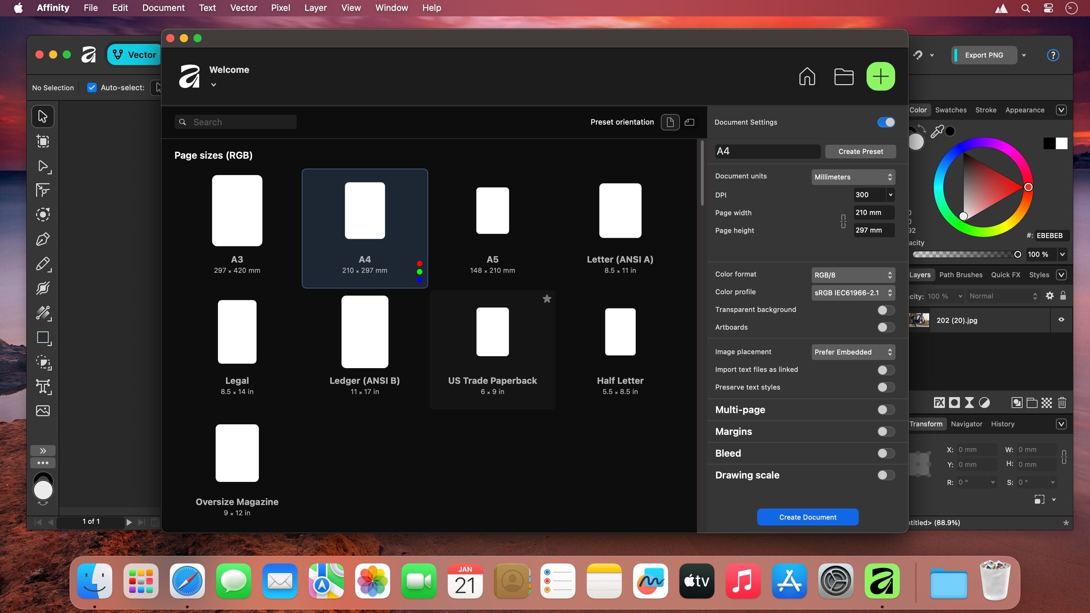This screenshot has width=1090, height=613.
Task: Click the Create Preset button
Action: (860, 152)
